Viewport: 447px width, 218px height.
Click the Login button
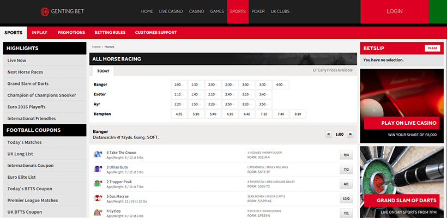point(395,11)
